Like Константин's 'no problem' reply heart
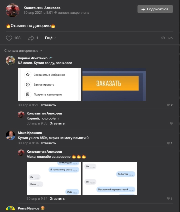The width and height of the screenshot is (180, 212). point(171,123)
